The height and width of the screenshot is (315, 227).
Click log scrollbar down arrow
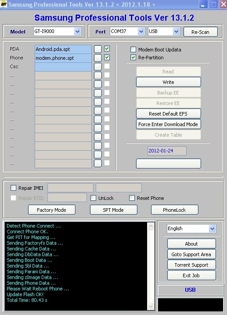point(151,306)
